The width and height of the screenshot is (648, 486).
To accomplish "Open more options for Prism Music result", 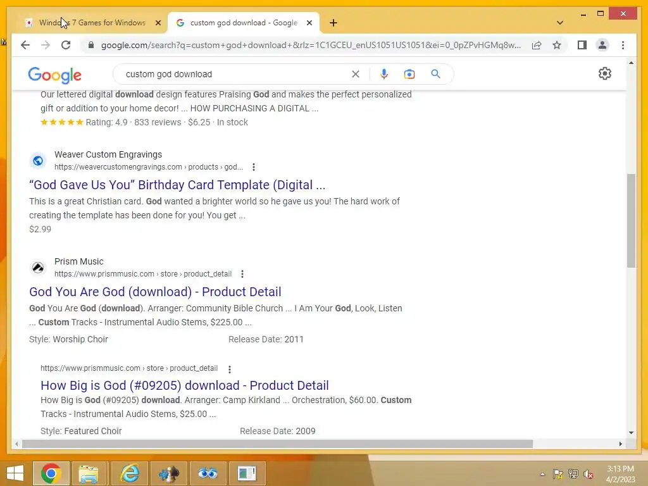I will (242, 274).
